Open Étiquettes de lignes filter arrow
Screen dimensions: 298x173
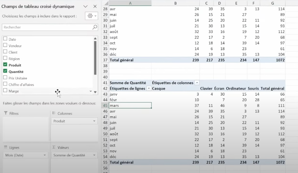(149, 88)
